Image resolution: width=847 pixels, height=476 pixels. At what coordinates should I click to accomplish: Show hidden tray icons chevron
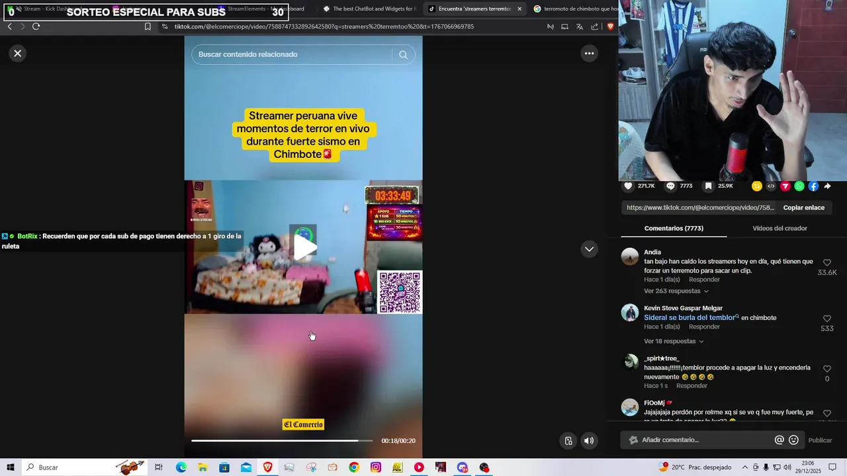tap(746, 467)
